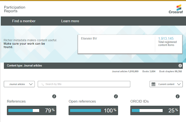This screenshot has width=186, height=122.
Task: Focus the Search by title field
Action: click(x=84, y=84)
